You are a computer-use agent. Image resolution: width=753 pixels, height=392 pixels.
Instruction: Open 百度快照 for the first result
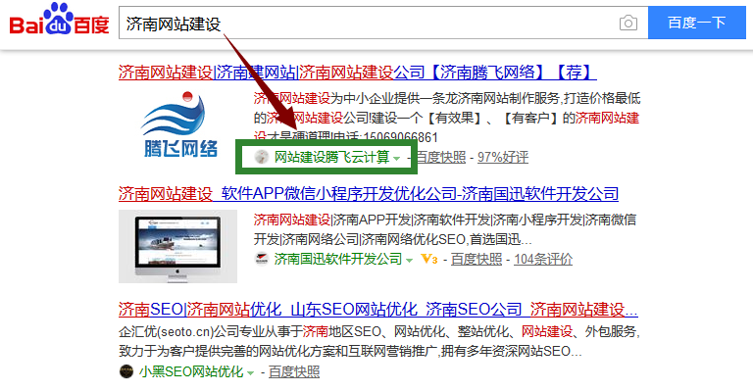pyautogui.click(x=440, y=157)
